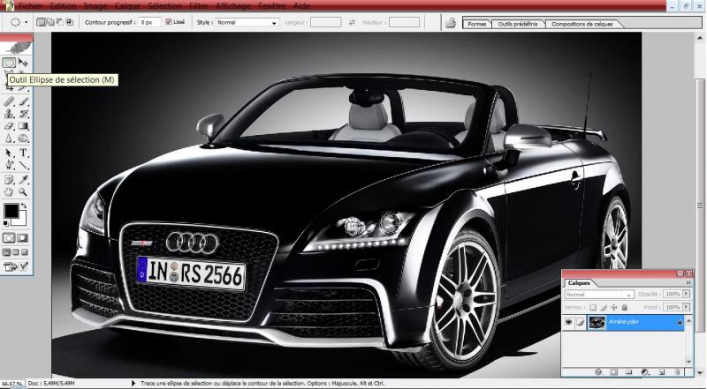Switch to the Outils prédéfinis tab
Viewport: 707px width, 389px height.
(518, 24)
